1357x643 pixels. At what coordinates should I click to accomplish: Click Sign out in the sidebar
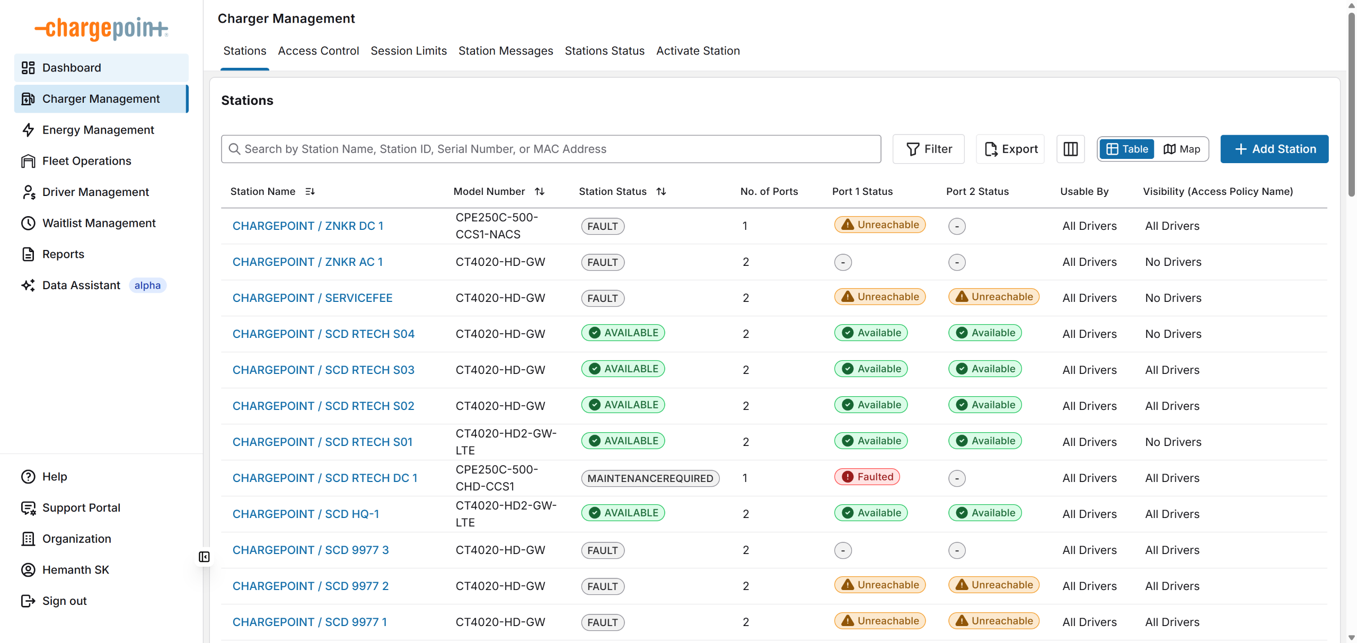click(64, 601)
